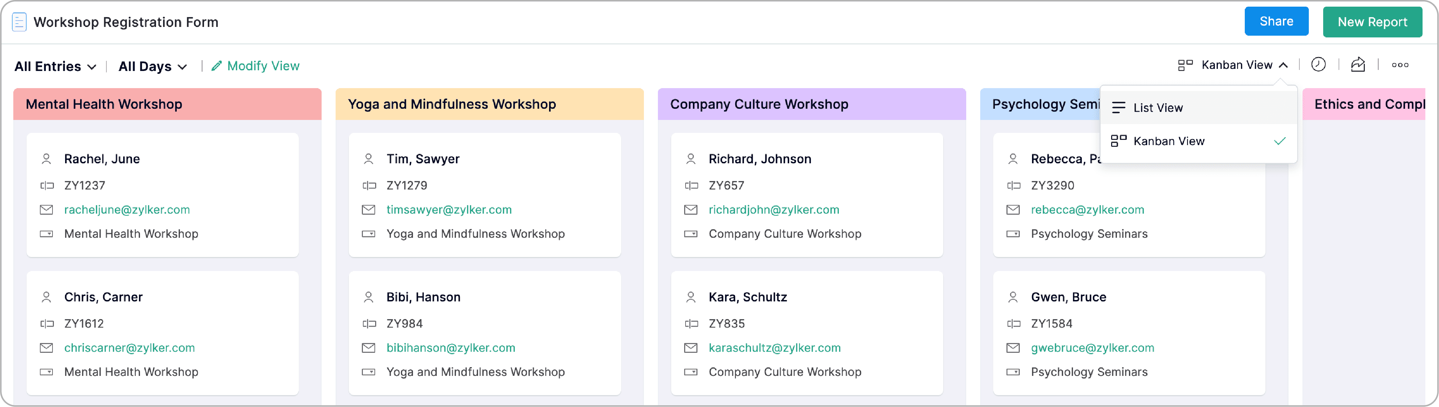This screenshot has height=407, width=1439.
Task: Click dropdown field icon on Richard Johnson's card
Action: click(x=691, y=234)
